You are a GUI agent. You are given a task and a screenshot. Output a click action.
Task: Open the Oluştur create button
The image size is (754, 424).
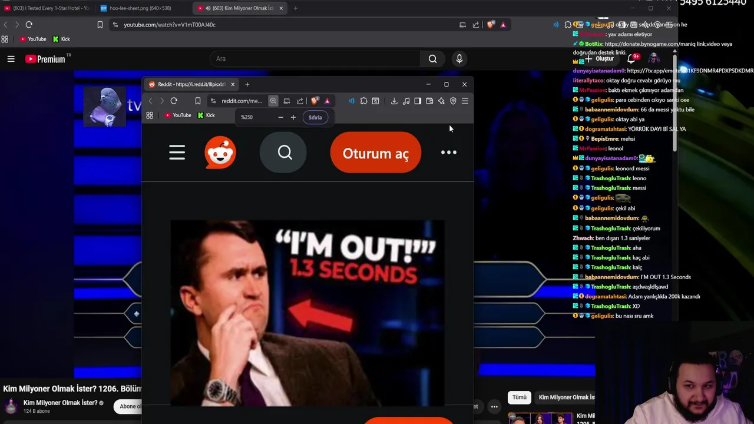click(x=600, y=58)
